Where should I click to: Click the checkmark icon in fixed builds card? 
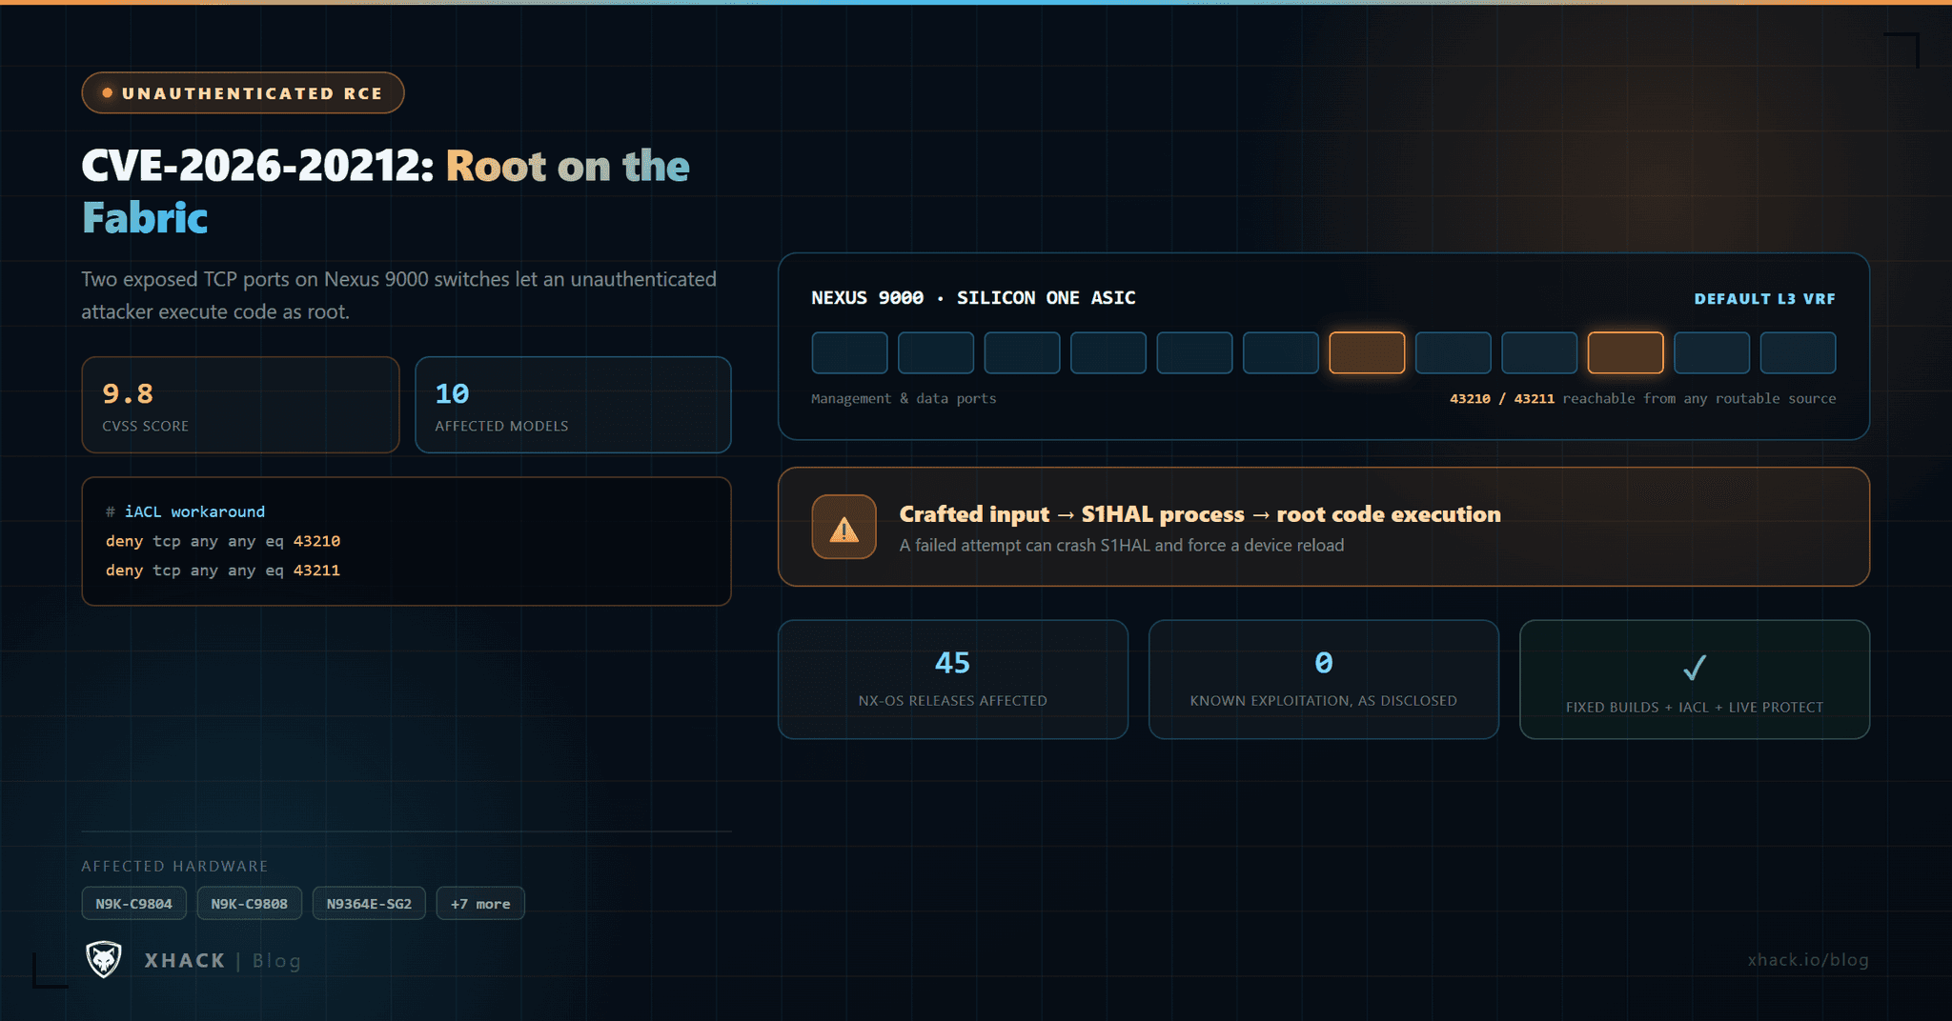tap(1694, 667)
